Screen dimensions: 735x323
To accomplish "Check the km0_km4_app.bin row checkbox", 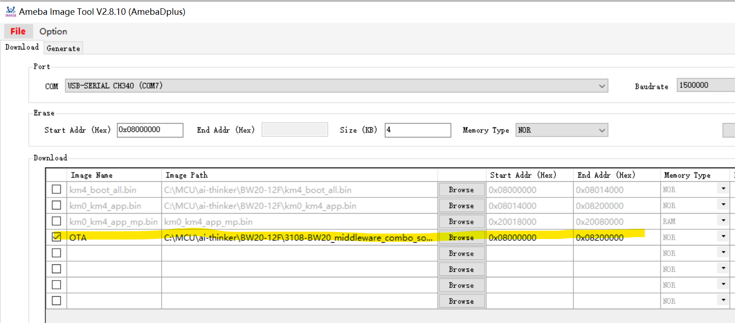I will click(x=56, y=205).
